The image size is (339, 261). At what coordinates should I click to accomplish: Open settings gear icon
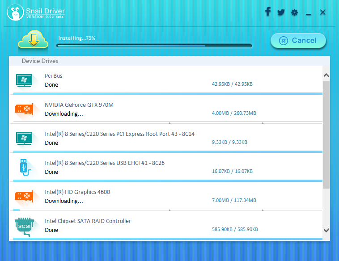coord(294,13)
